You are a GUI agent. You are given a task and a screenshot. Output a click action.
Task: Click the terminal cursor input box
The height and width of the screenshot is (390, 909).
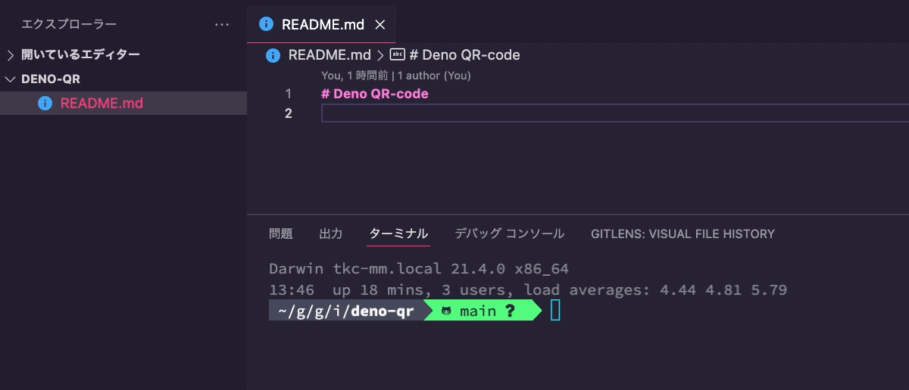pyautogui.click(x=555, y=311)
